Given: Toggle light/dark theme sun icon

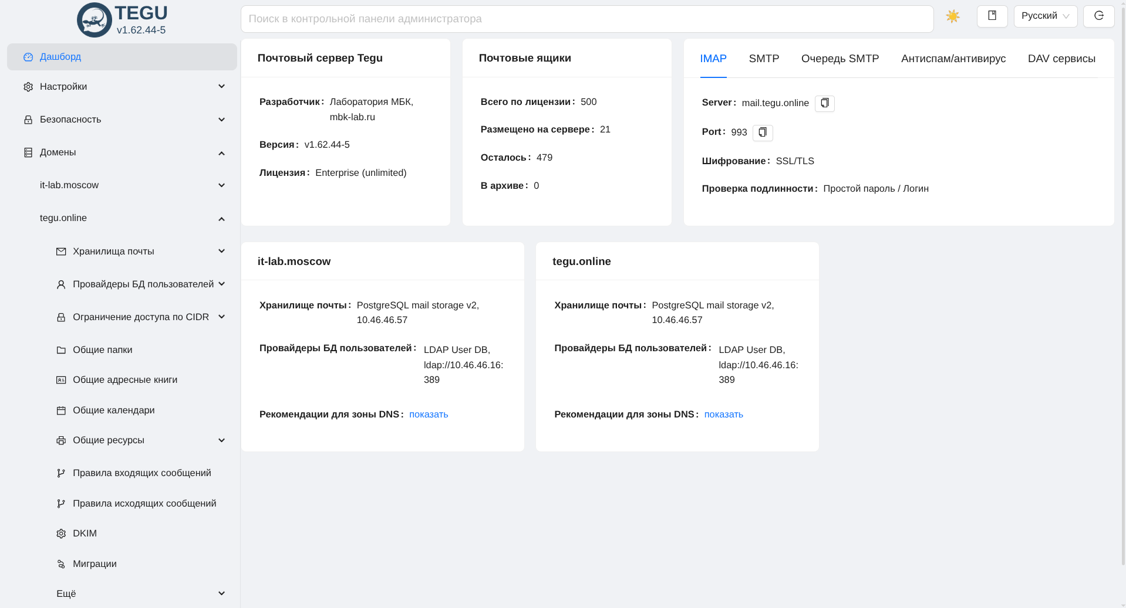Looking at the screenshot, I should 952,16.
